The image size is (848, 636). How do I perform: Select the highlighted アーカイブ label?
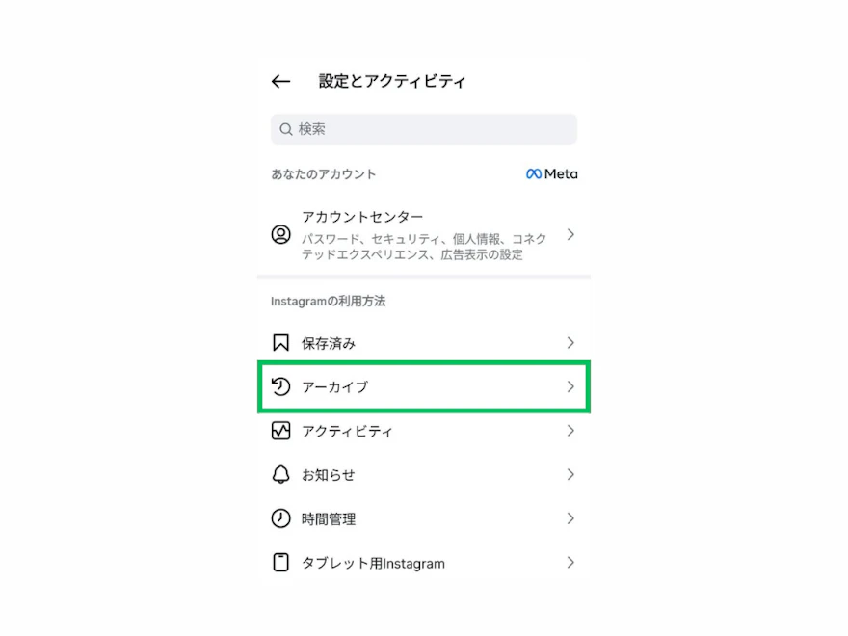click(x=334, y=387)
